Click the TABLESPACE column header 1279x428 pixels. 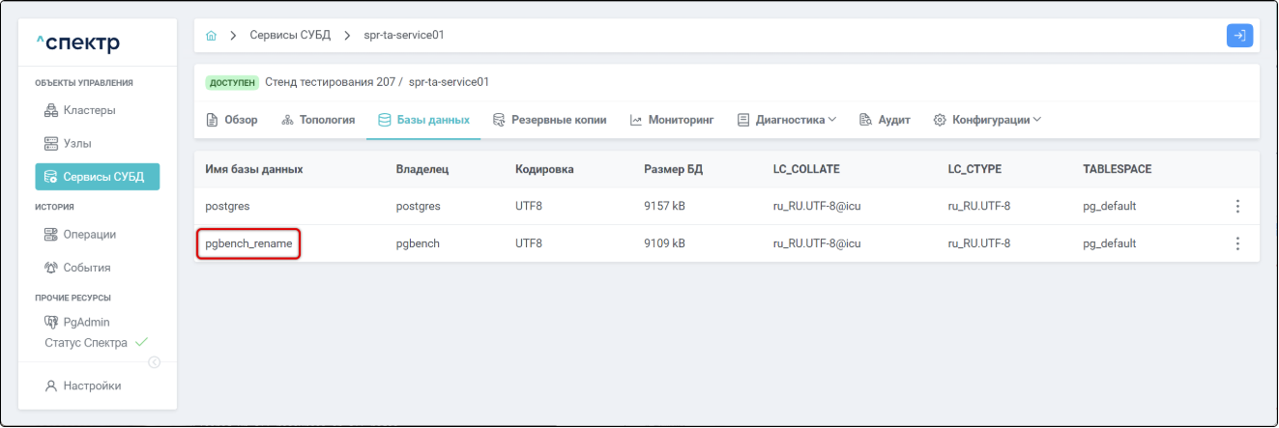1118,169
